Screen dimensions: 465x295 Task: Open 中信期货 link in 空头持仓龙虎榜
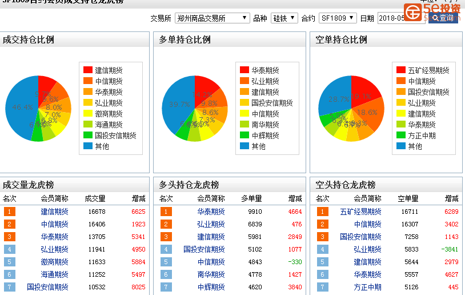pyautogui.click(x=368, y=224)
